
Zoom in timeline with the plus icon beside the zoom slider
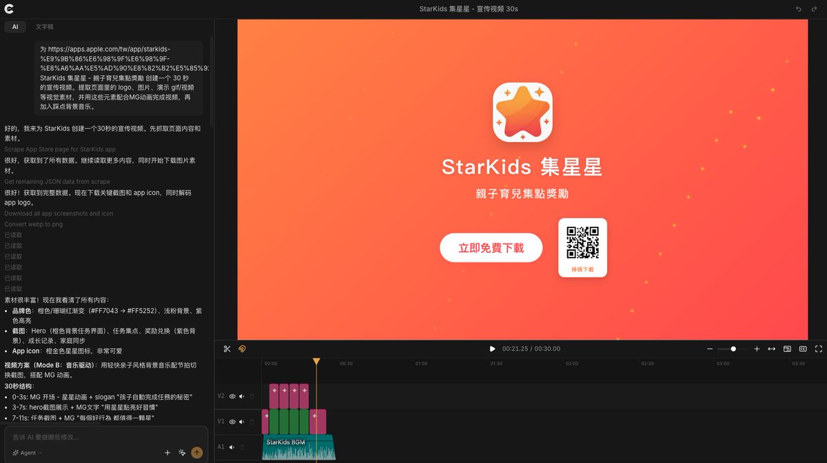pos(757,349)
